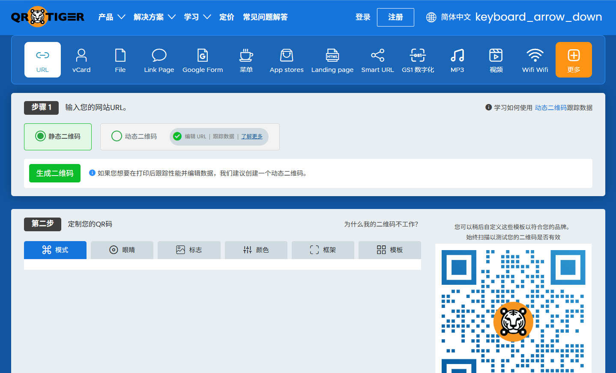
Task: Expand the 学习 menu
Action: (x=197, y=17)
